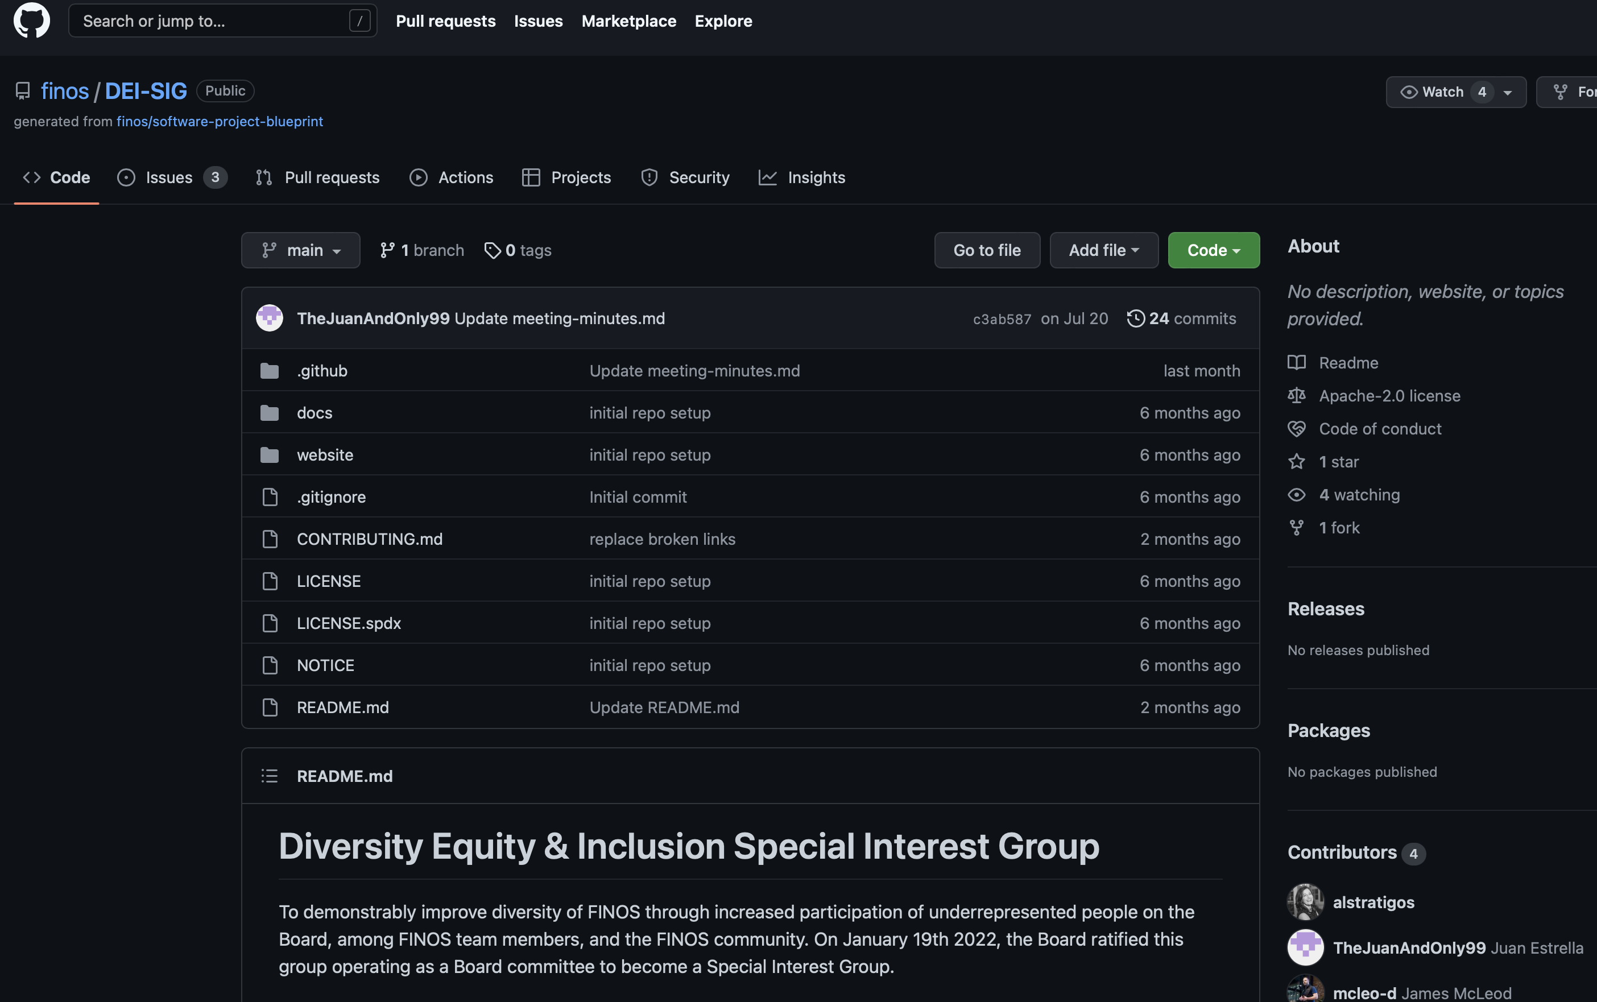Click the commit history clock icon
Image resolution: width=1597 pixels, height=1002 pixels.
click(1136, 318)
